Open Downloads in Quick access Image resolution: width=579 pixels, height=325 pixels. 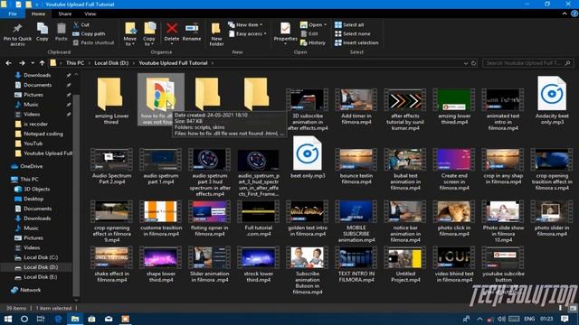tap(37, 75)
